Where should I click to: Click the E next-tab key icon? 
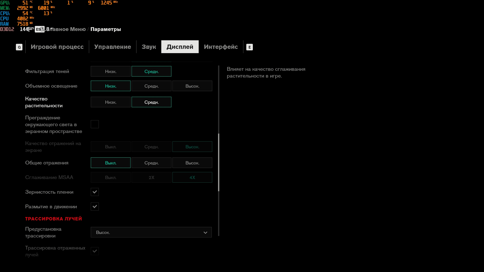(x=249, y=47)
